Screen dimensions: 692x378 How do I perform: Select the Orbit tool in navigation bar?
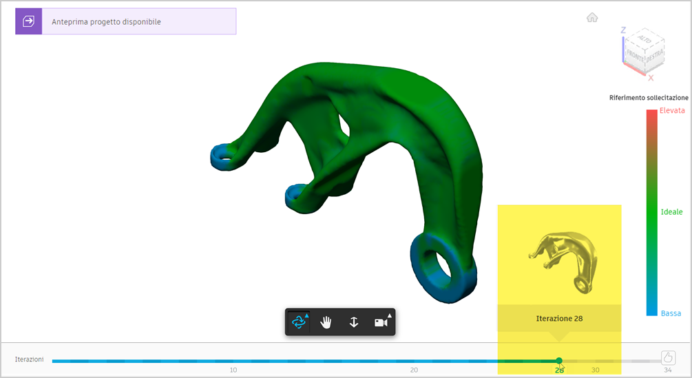[x=299, y=322]
